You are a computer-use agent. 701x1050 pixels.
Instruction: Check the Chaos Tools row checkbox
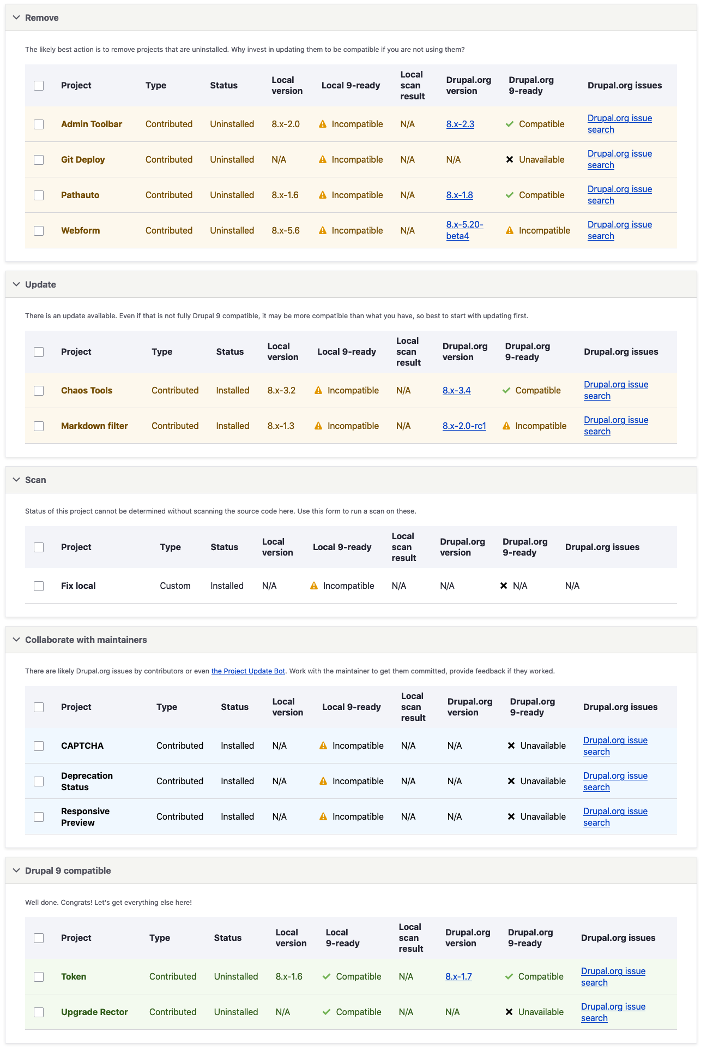[x=39, y=391]
